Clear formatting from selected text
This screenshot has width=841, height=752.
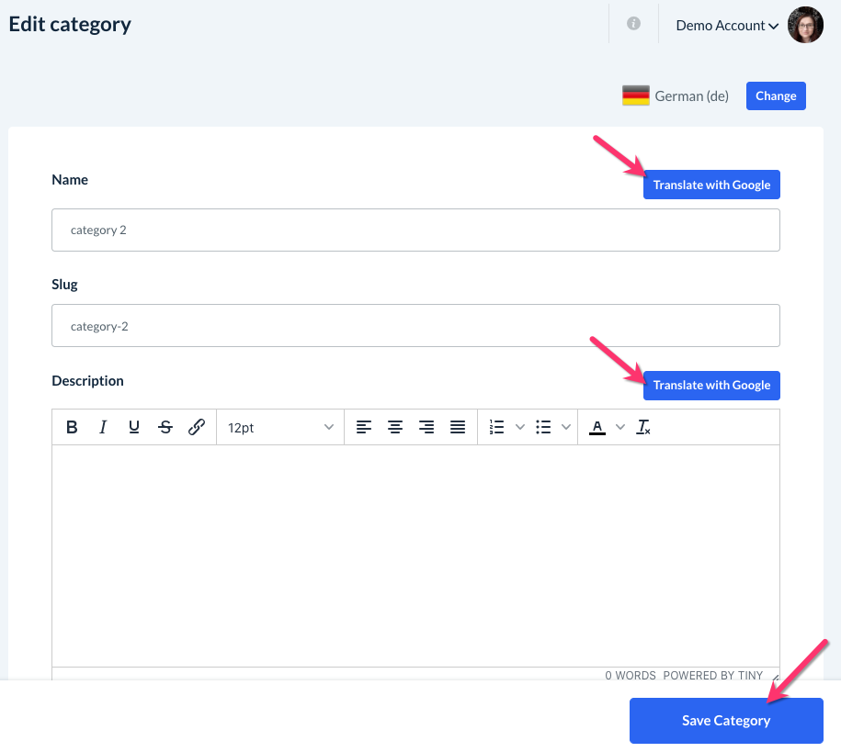coord(643,427)
